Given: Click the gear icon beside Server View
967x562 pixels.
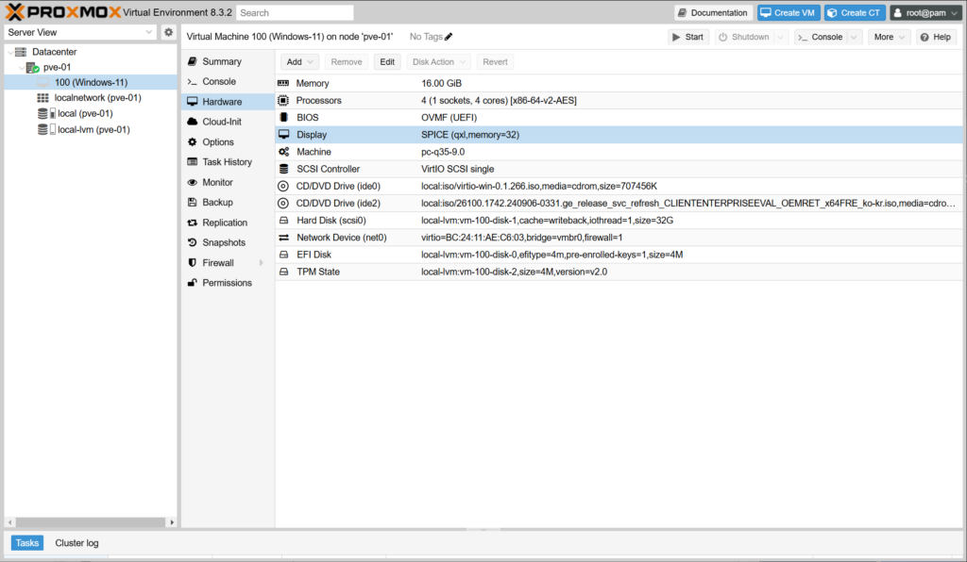Looking at the screenshot, I should point(168,32).
